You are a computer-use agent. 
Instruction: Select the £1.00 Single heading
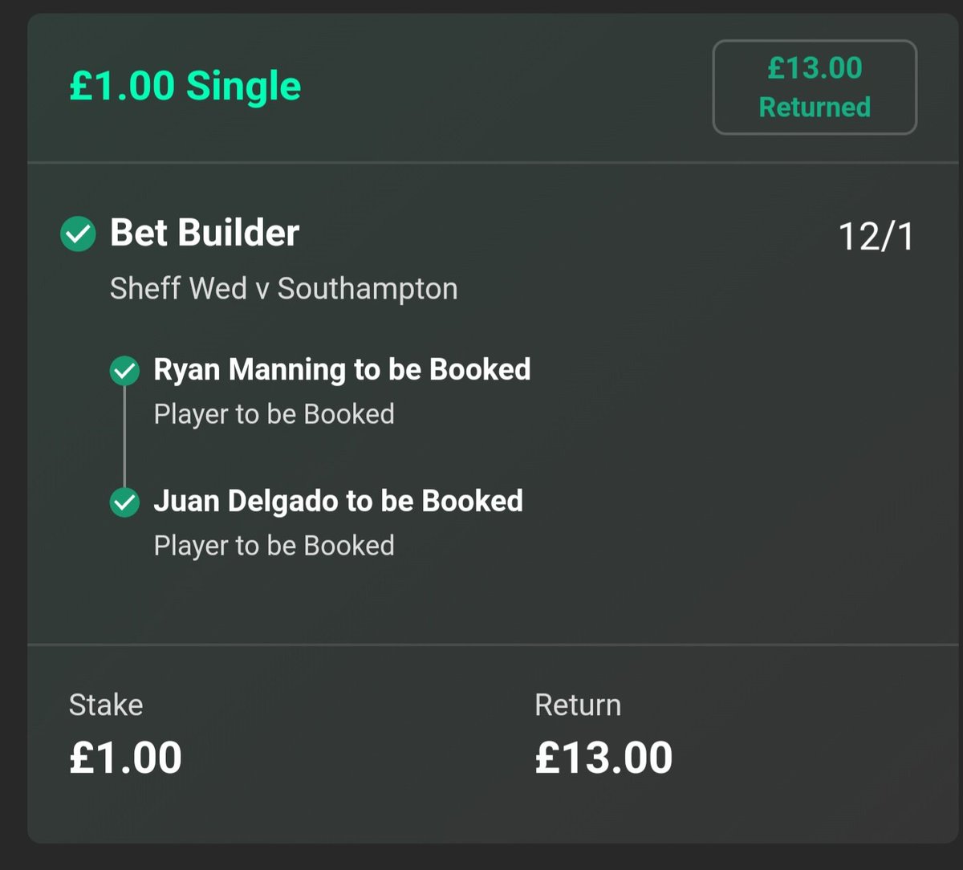tap(185, 86)
